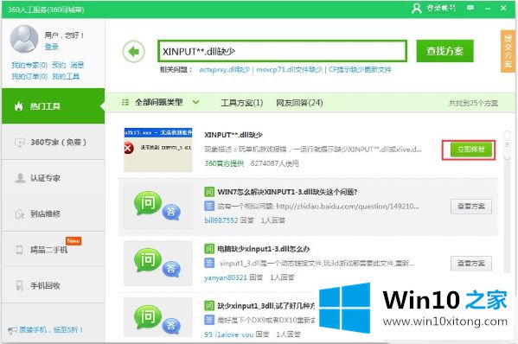
Task: Click the green back arrow button
Action: pyautogui.click(x=134, y=52)
